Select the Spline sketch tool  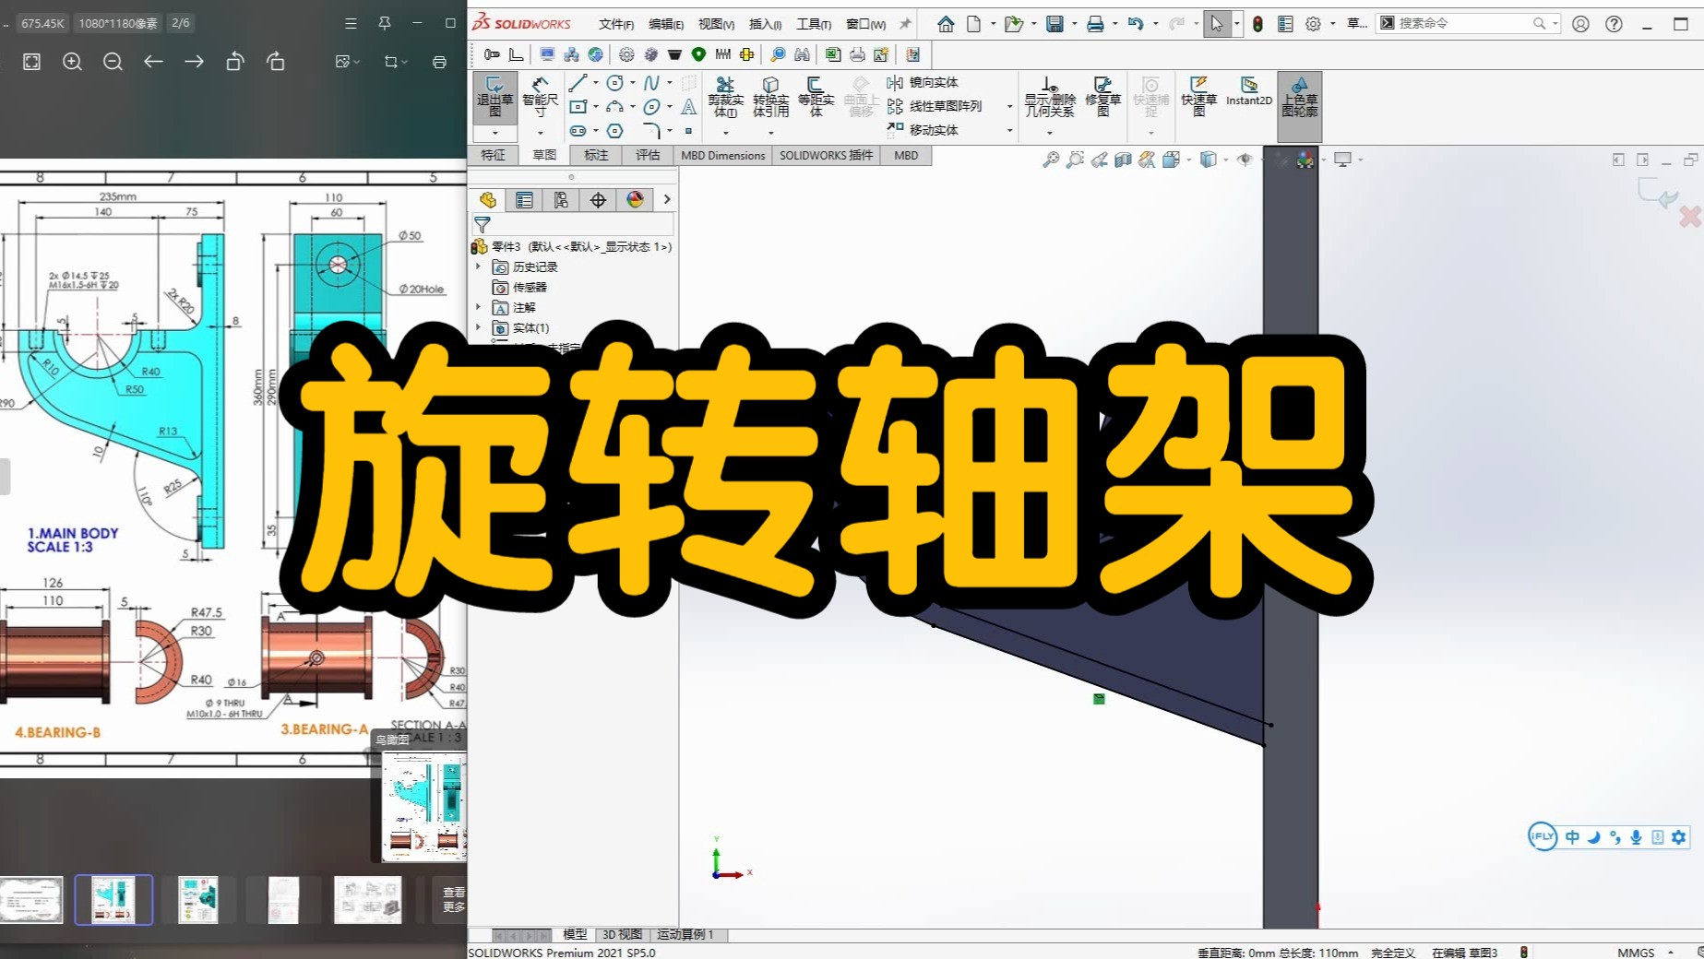(651, 83)
